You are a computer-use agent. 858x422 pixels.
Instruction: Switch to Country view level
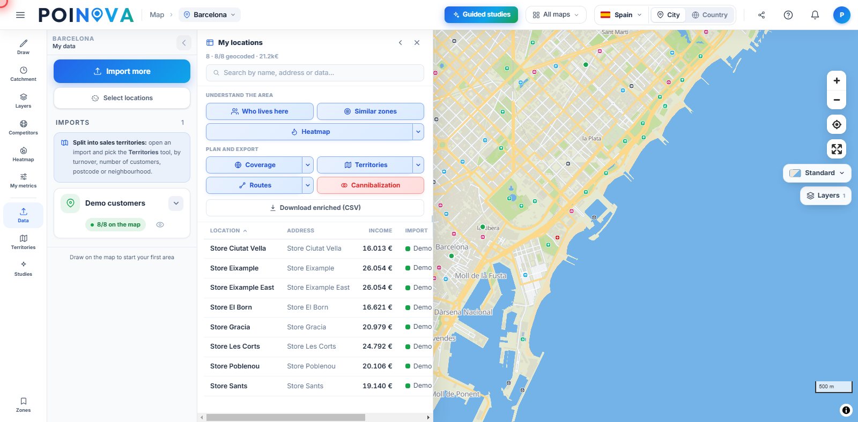click(709, 15)
